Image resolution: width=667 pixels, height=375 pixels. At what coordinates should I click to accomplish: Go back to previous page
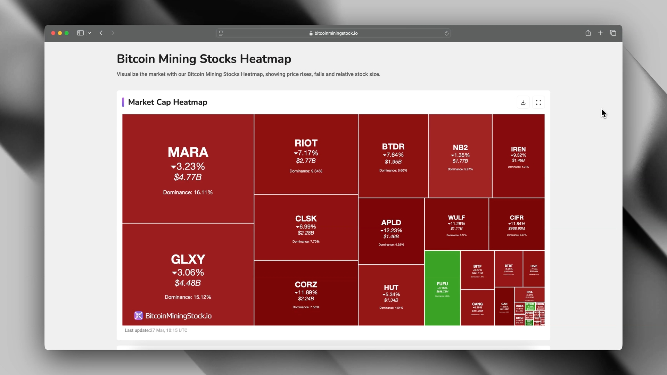pyautogui.click(x=101, y=33)
